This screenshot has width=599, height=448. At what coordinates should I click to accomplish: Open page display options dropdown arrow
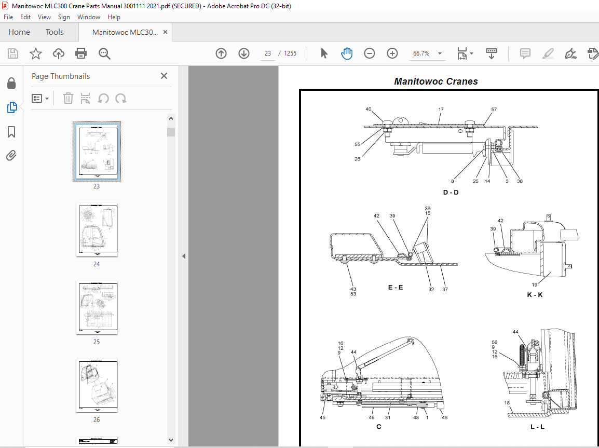[x=471, y=53]
